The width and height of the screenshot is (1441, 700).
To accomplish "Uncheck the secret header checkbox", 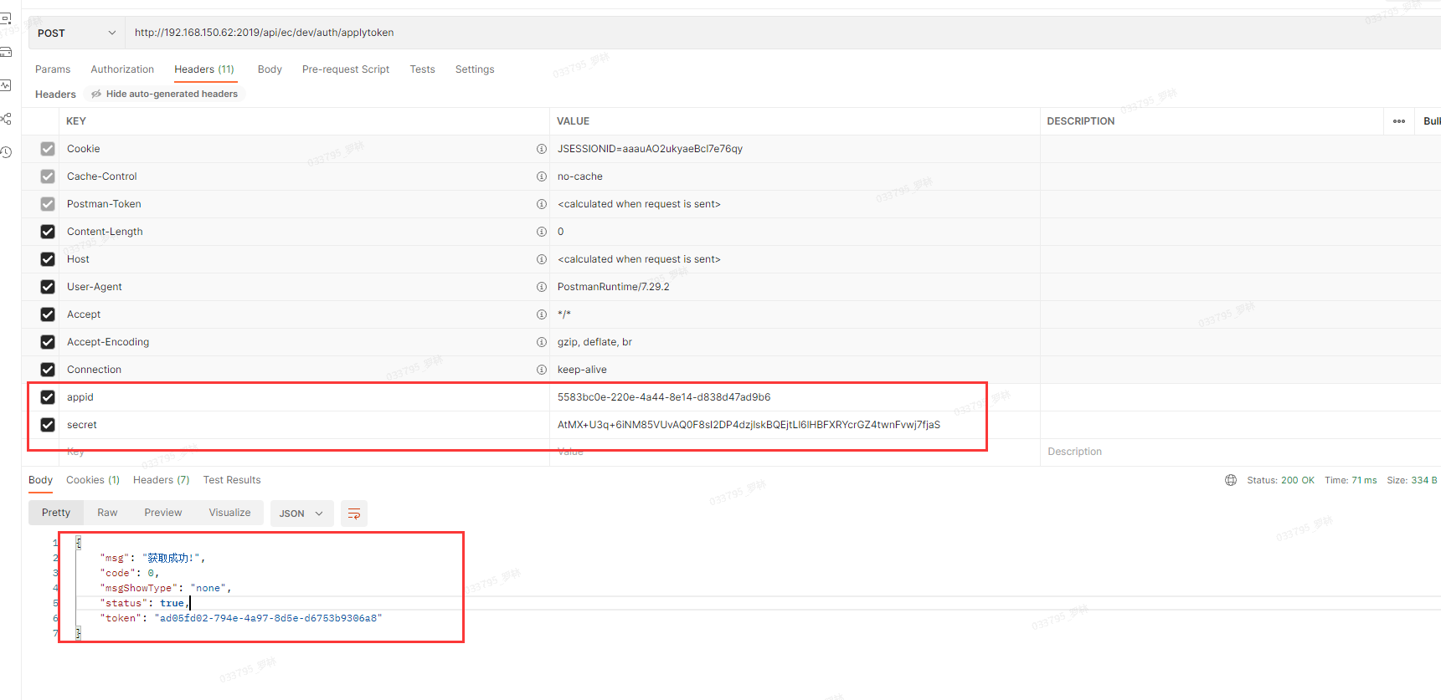I will 48,425.
